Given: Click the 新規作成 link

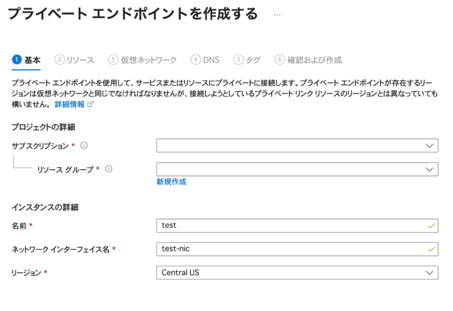Looking at the screenshot, I should coord(171,182).
